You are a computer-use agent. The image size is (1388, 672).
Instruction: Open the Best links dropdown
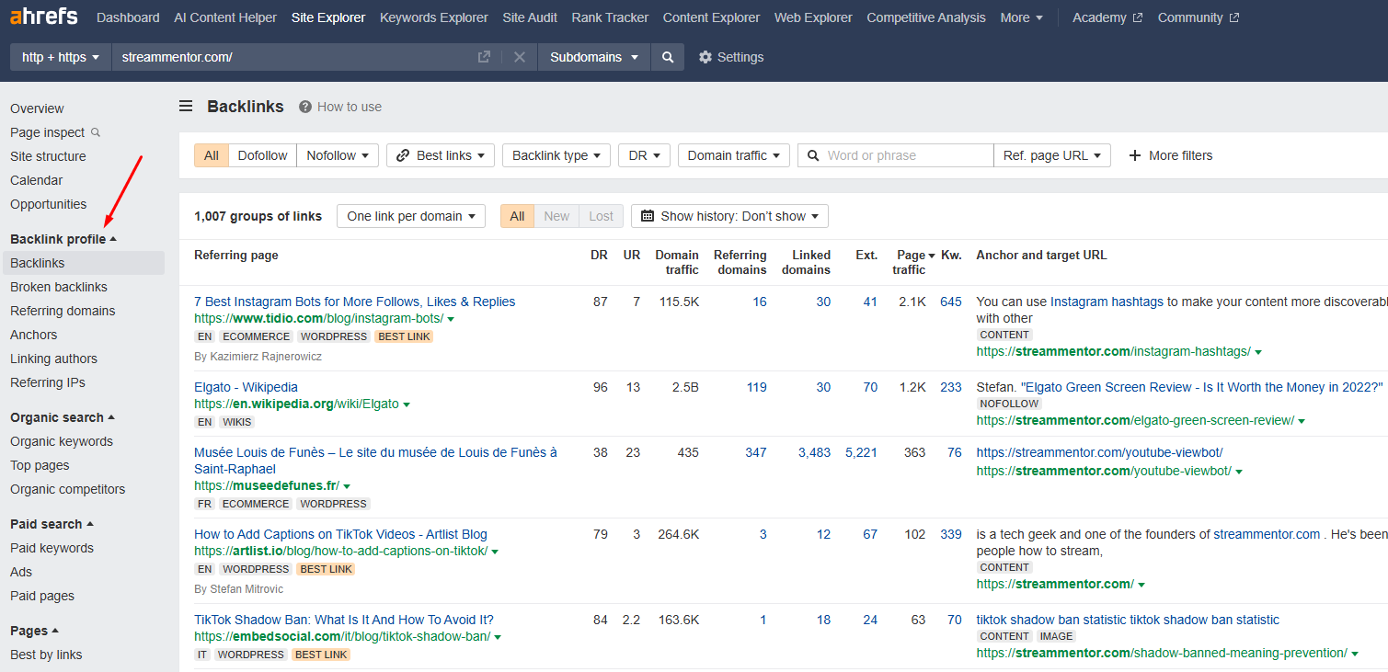coord(441,155)
